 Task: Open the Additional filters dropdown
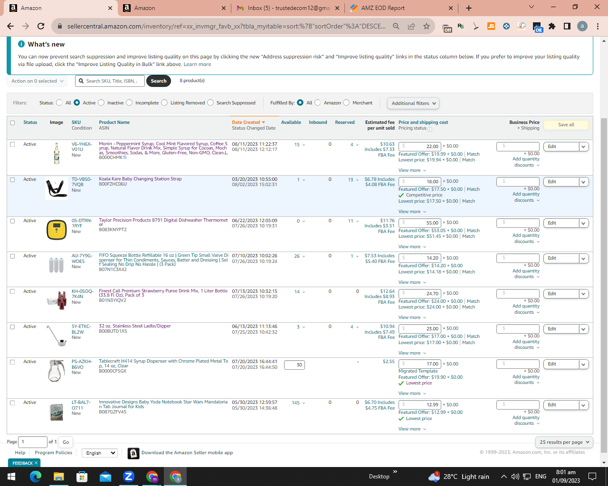(x=413, y=103)
